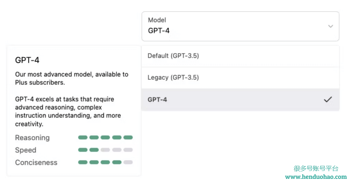Click the checkmark beside GPT-4 option
Viewport: 351px width, 183px height.
(328, 99)
